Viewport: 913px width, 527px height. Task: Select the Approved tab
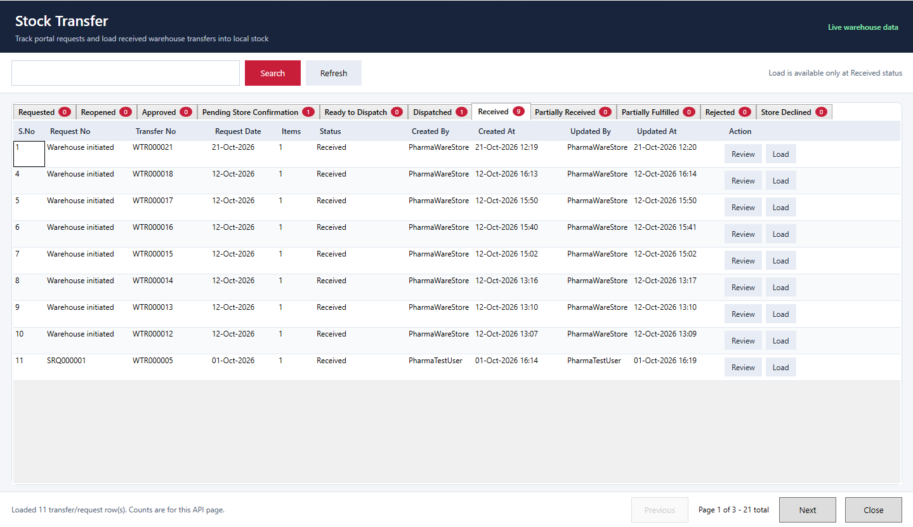tap(167, 112)
